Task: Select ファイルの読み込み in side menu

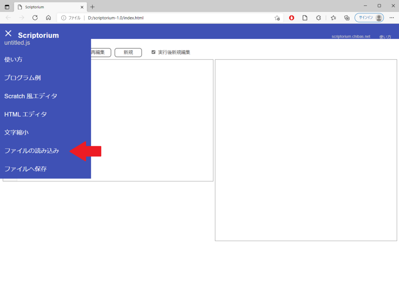Action: click(x=32, y=151)
